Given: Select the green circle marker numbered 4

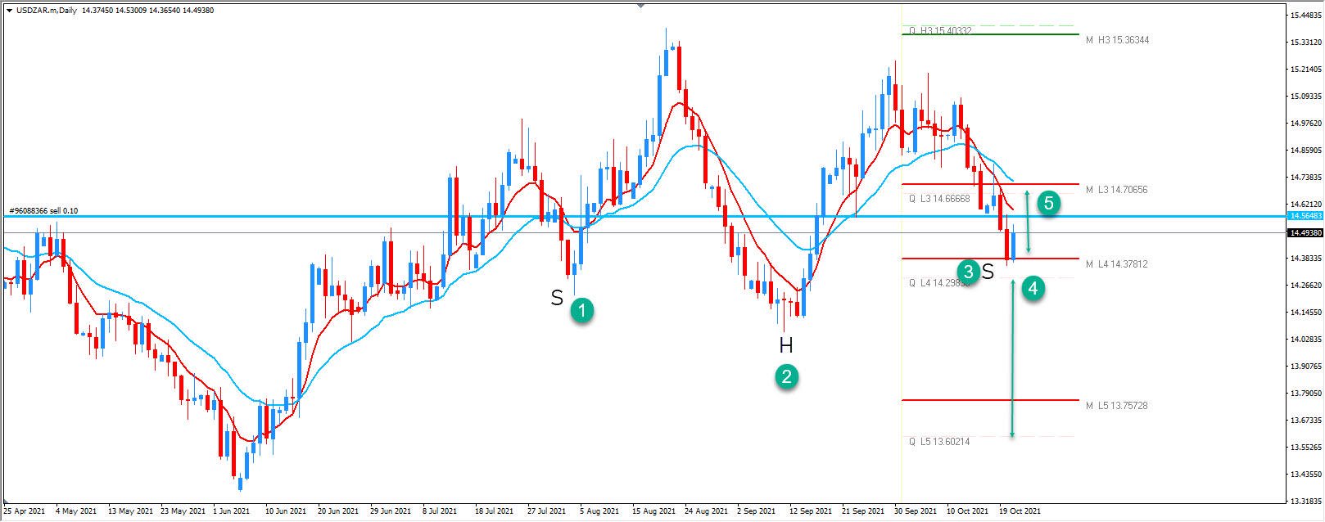Looking at the screenshot, I should pos(1034,288).
